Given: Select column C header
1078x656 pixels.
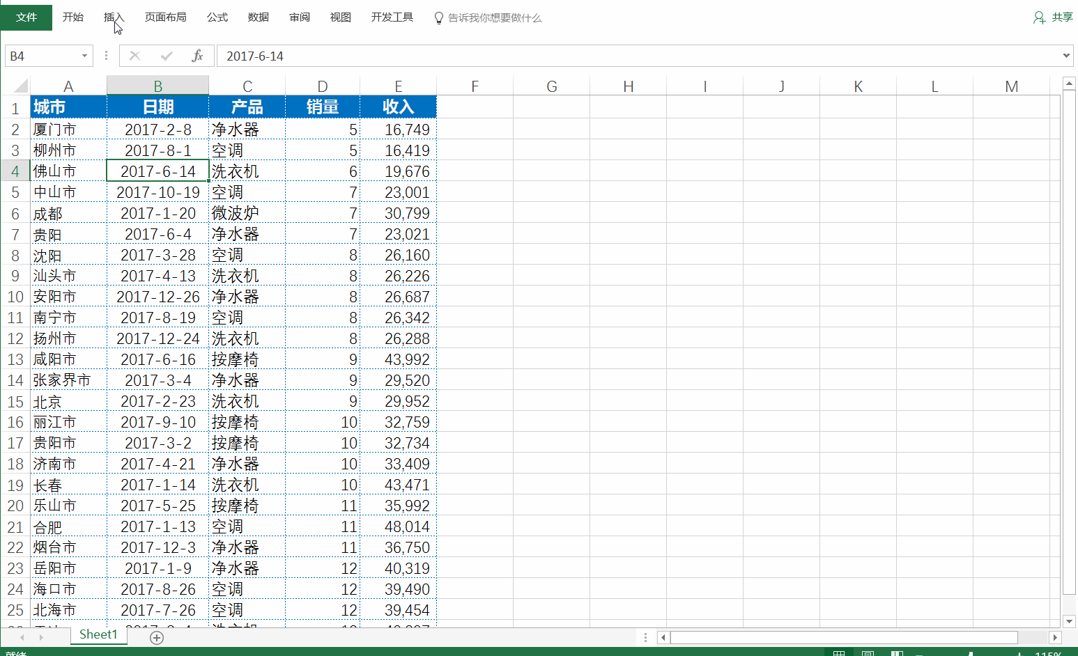Looking at the screenshot, I should [x=247, y=86].
